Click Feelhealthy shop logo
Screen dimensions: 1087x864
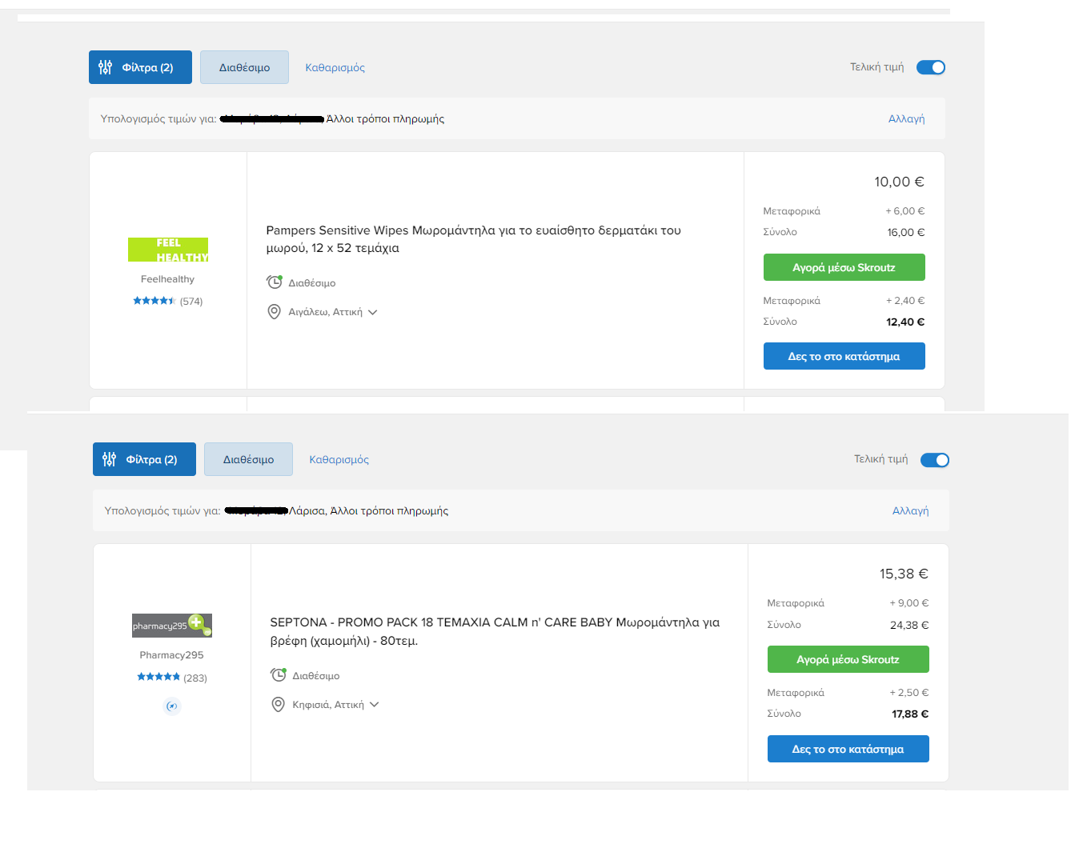168,250
